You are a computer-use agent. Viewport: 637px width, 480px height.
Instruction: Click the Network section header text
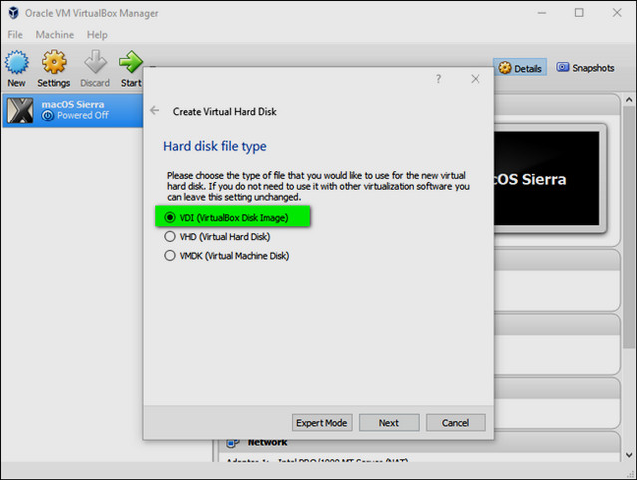[x=268, y=442]
